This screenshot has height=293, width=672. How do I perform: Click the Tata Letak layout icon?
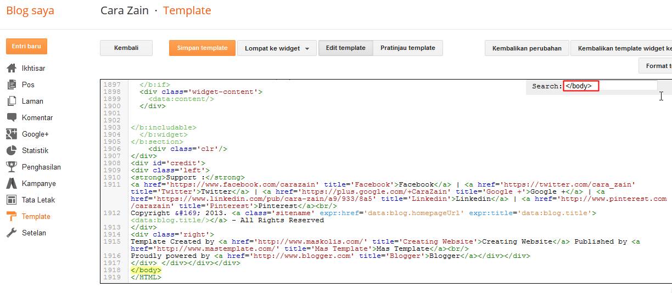coord(12,200)
